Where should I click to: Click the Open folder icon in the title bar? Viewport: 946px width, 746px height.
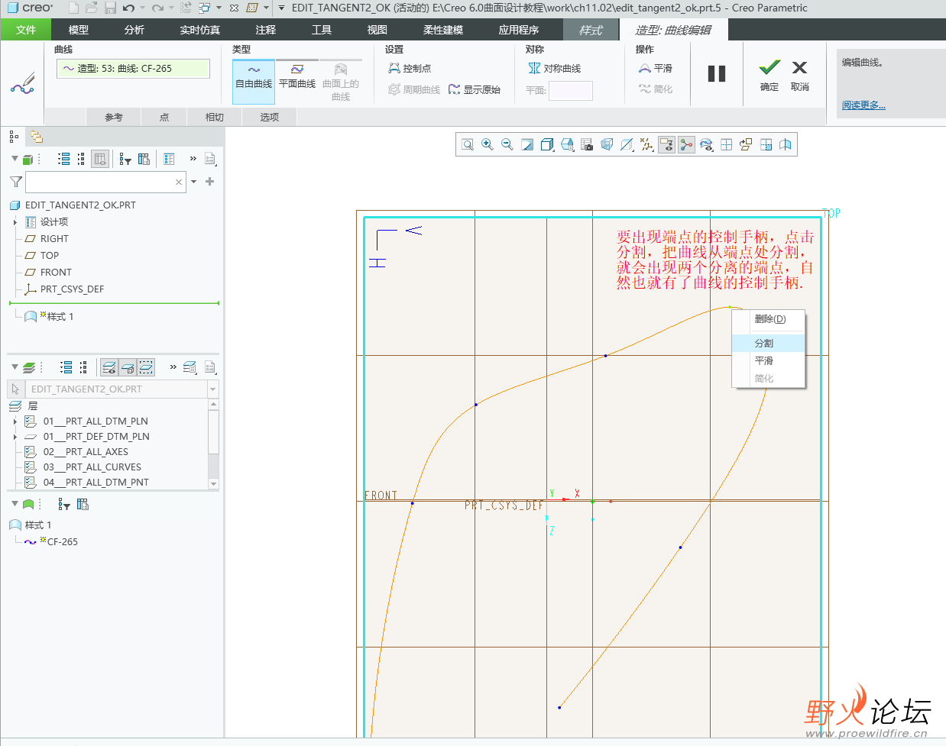point(92,8)
